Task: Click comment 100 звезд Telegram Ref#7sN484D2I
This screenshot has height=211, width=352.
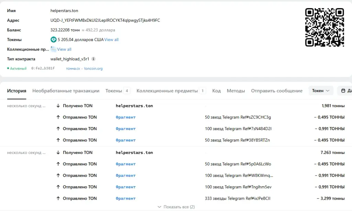Action: (238, 128)
